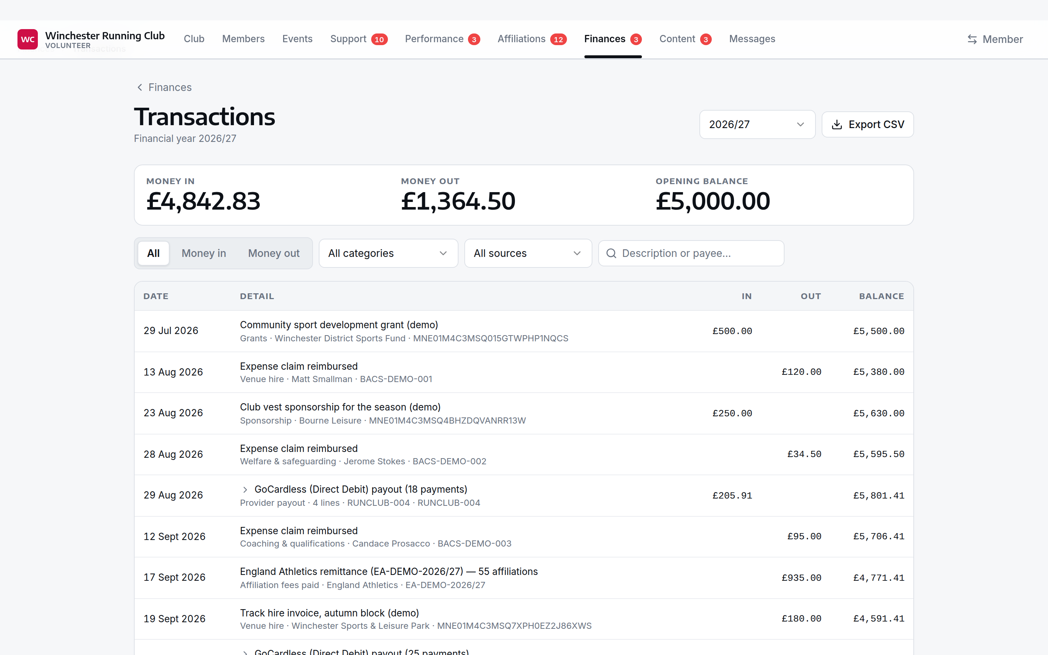Open the Finances tab
Screen dimensions: 1048x655
[612, 39]
